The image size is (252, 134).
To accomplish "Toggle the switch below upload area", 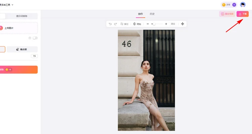I will tap(35, 38).
